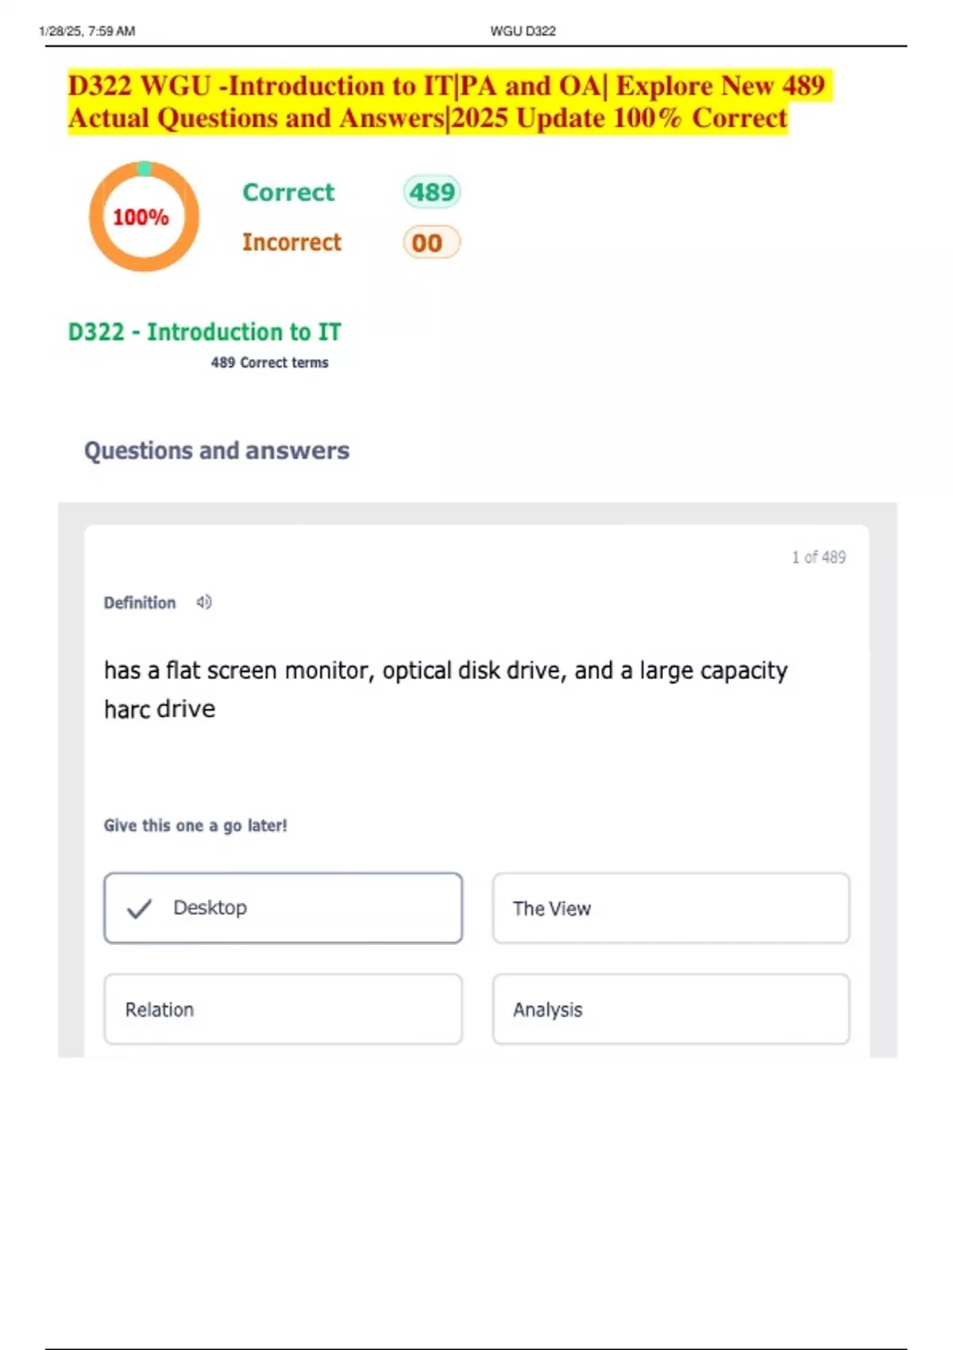Viewport: 953px width, 1350px height.
Task: Click the orange "Incorrect" label
Action: tap(291, 242)
